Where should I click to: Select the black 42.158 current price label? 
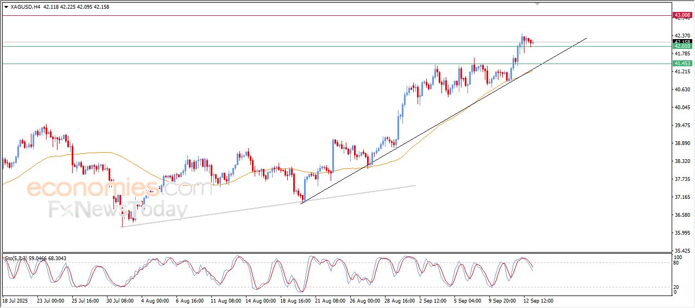pos(682,41)
